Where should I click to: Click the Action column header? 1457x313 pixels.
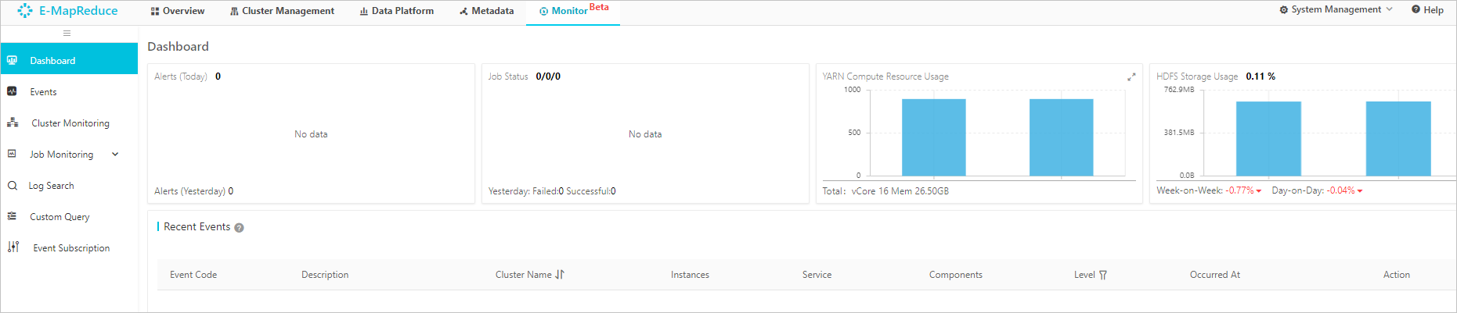point(1396,275)
